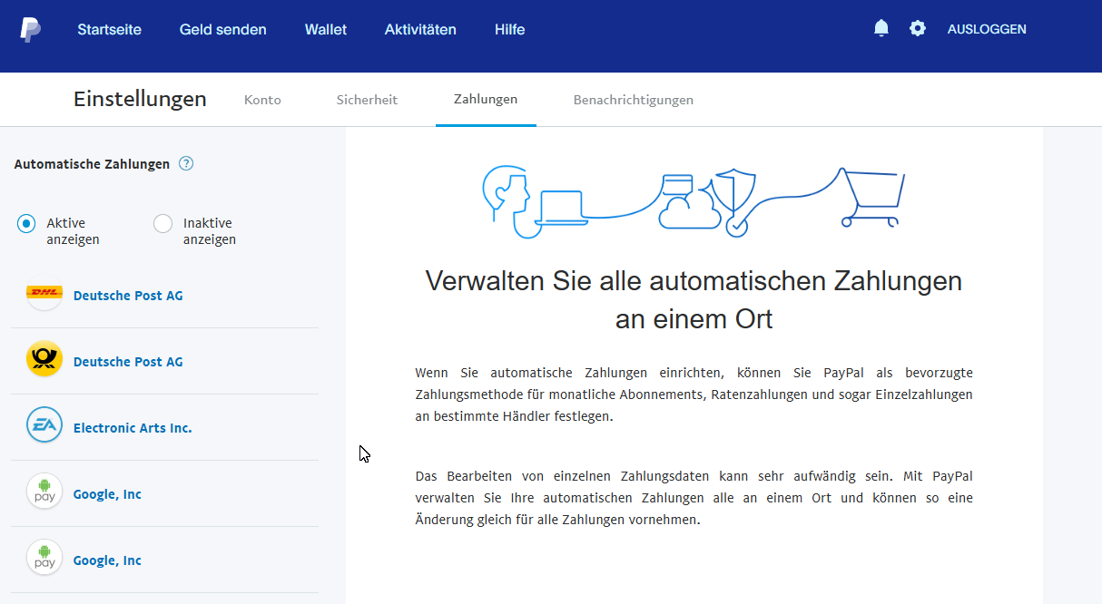Select the Inaktive anzeigen radio button

162,222
